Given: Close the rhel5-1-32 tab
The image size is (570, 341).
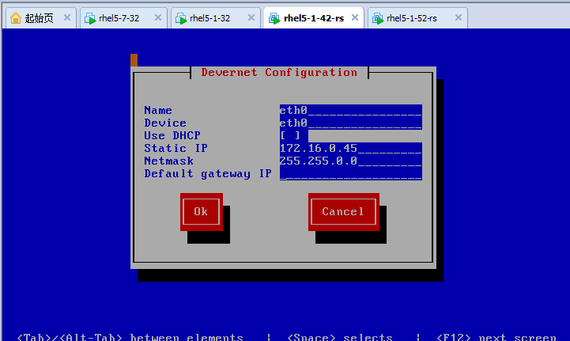Looking at the screenshot, I should point(251,17).
